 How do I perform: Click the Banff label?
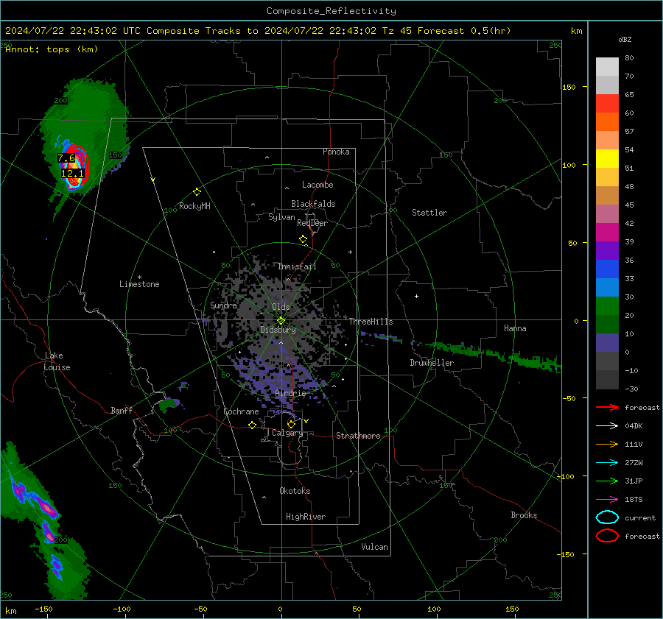[x=122, y=411]
